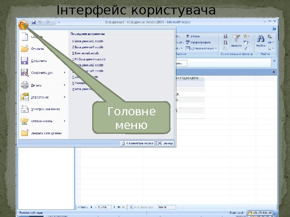Expand the Печать submenu arrow

pos(64,85)
